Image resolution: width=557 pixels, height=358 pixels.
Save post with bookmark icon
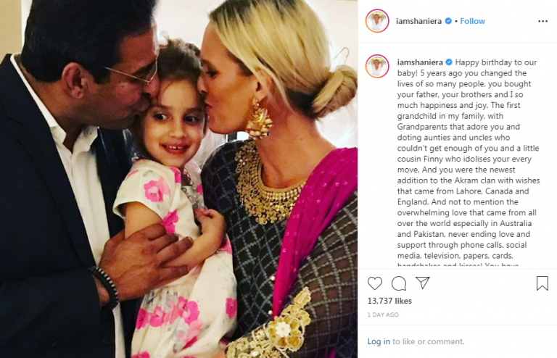[x=542, y=283]
